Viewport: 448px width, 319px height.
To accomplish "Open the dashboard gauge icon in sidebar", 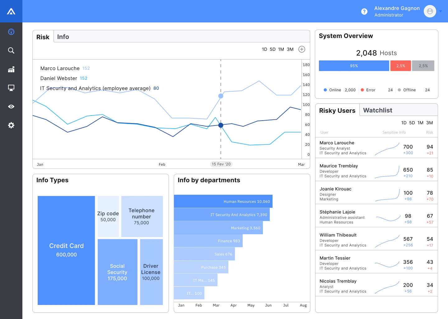I will pos(11,32).
